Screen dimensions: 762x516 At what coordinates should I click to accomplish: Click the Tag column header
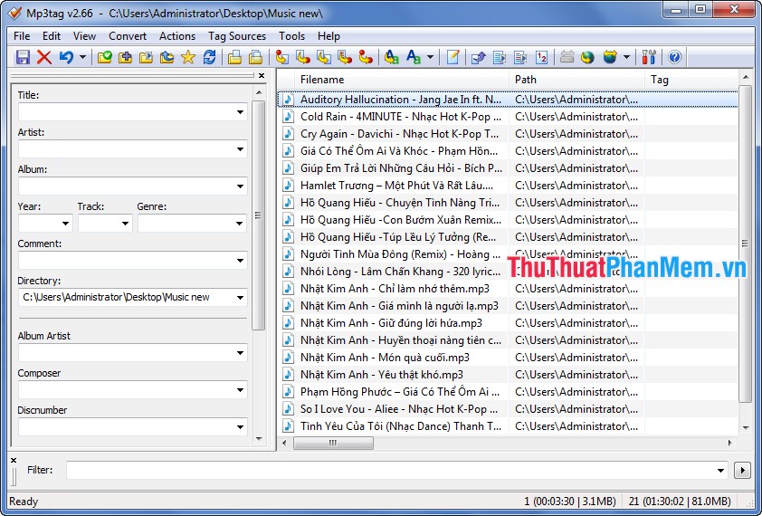(691, 80)
